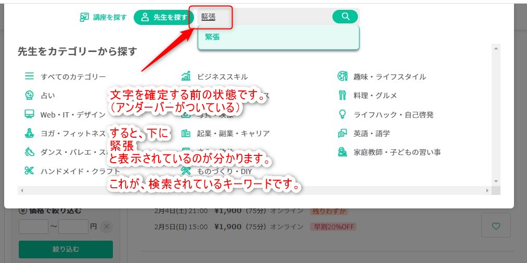The width and height of the screenshot is (527, 263).
Task: Click 趣味・ライフスタイル palette icon
Action: [342, 76]
